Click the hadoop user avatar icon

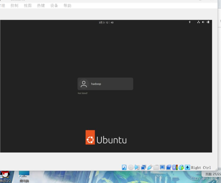click(x=84, y=84)
